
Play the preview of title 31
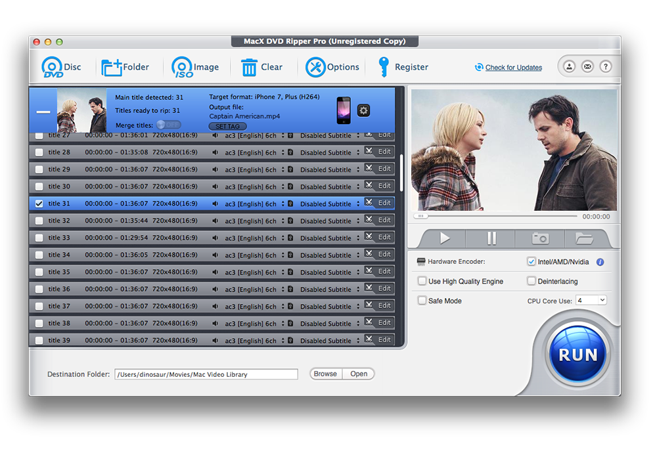tap(445, 238)
